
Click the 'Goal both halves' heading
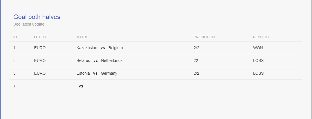37,17
